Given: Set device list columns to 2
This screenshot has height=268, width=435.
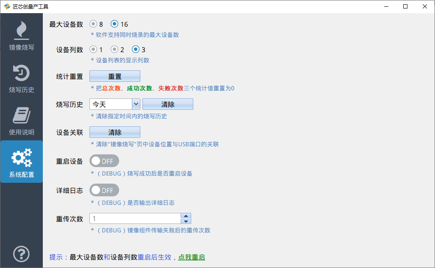Looking at the screenshot, I should point(114,49).
